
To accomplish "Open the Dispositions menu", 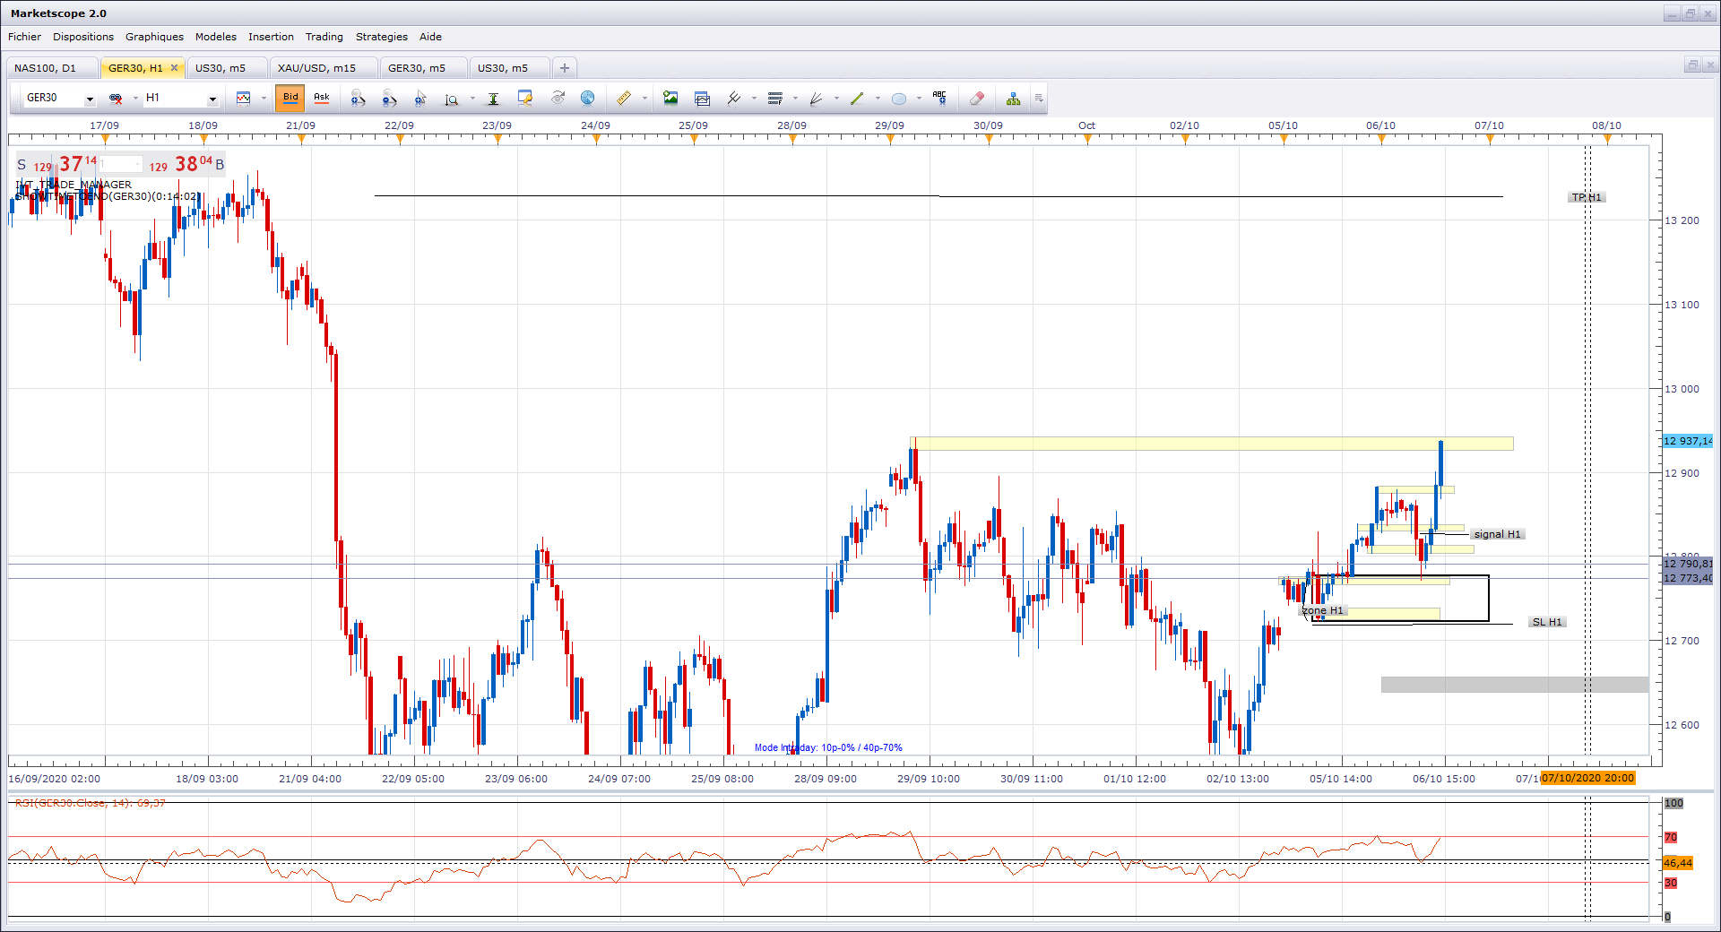I will coord(83,37).
